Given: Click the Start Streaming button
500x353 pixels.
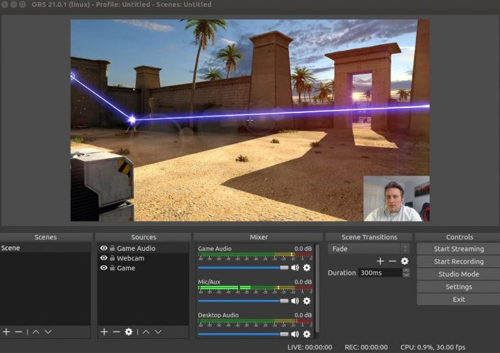Looking at the screenshot, I should click(458, 249).
